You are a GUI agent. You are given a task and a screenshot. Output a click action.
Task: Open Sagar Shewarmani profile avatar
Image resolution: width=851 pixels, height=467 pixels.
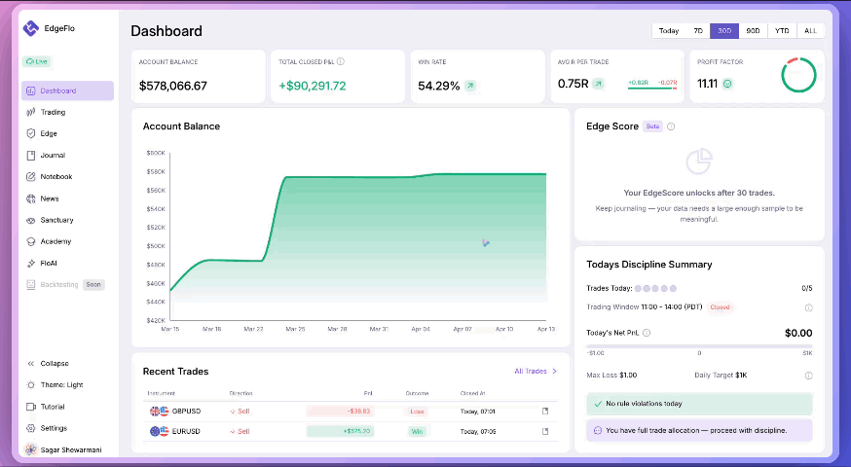coord(31,449)
